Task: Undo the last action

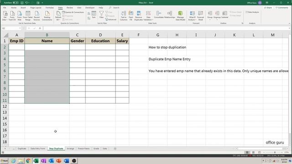Action: pos(26,3)
